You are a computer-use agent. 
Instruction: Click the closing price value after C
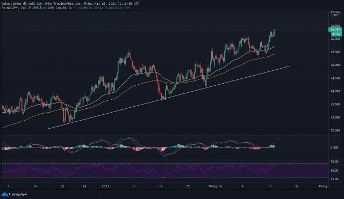(124, 8)
